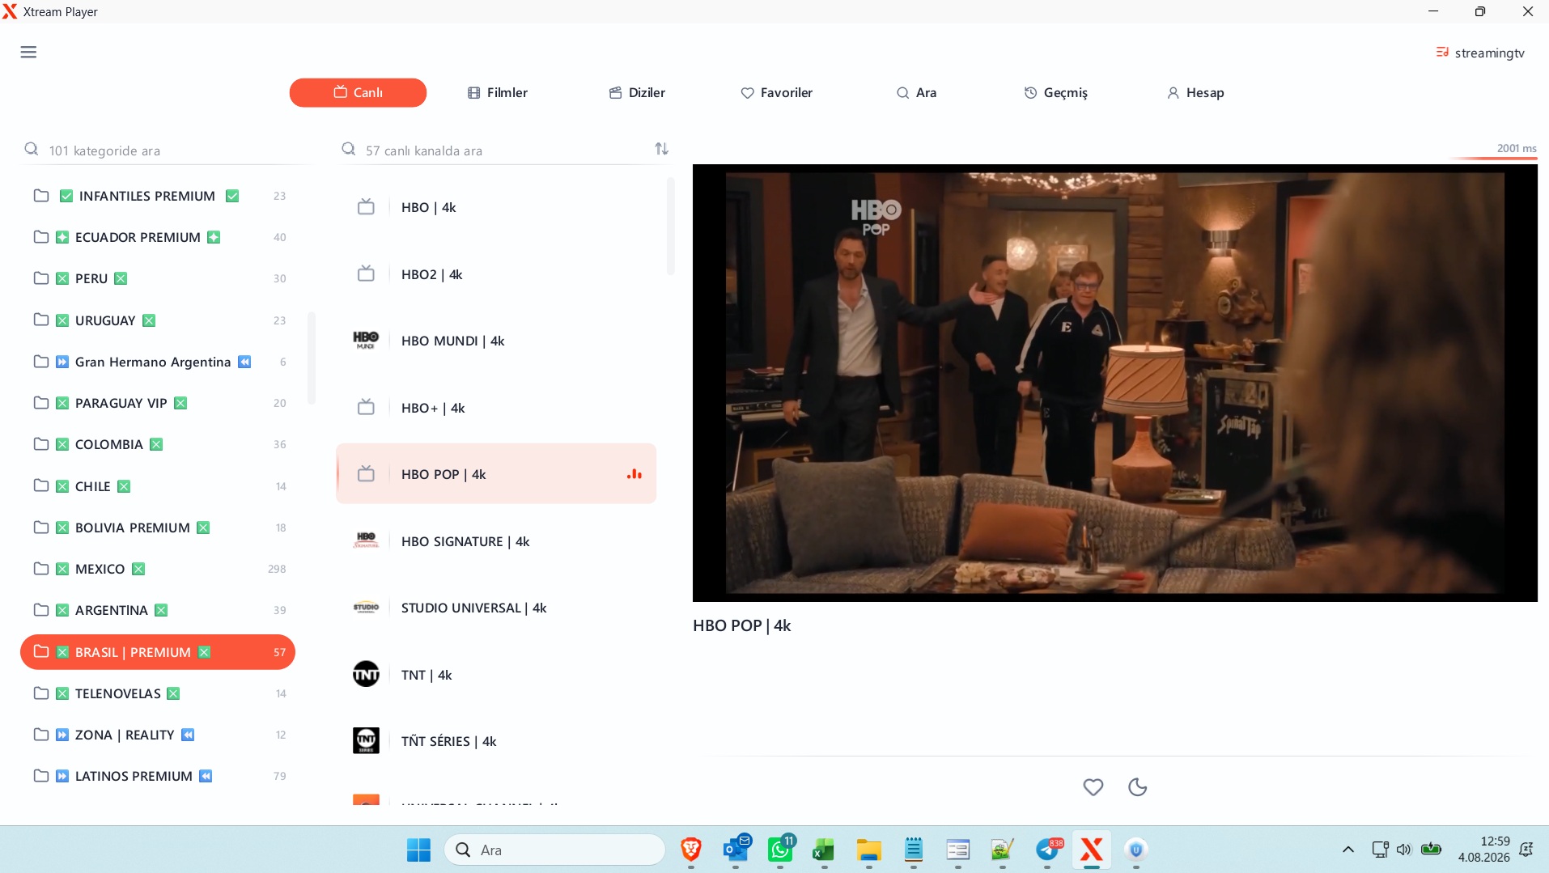Click the folder icon beside MEXICO
This screenshot has height=873, width=1549.
point(41,569)
